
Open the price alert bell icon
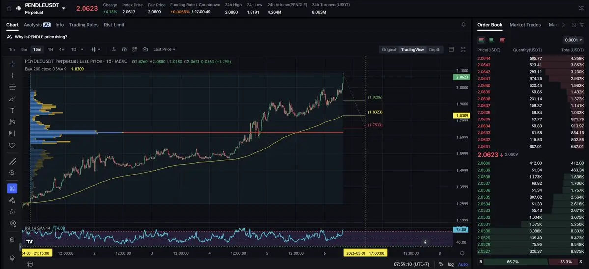(464, 25)
